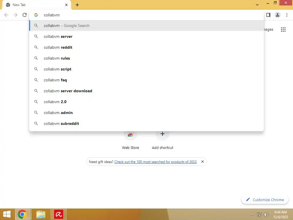
Task: Click the Google icon in address bar
Action: (x=36, y=15)
